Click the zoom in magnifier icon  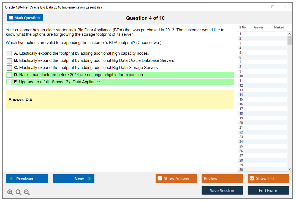click(x=10, y=192)
